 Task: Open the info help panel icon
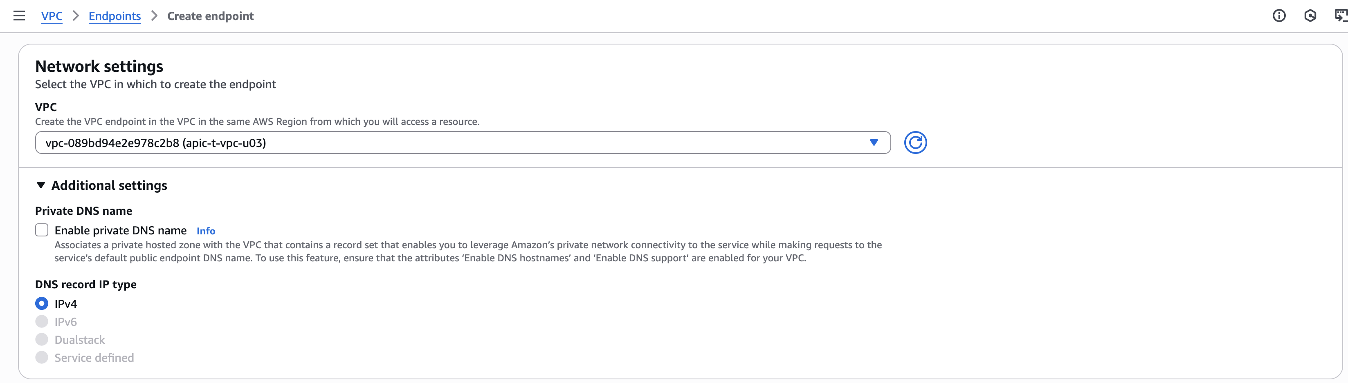tap(1278, 16)
